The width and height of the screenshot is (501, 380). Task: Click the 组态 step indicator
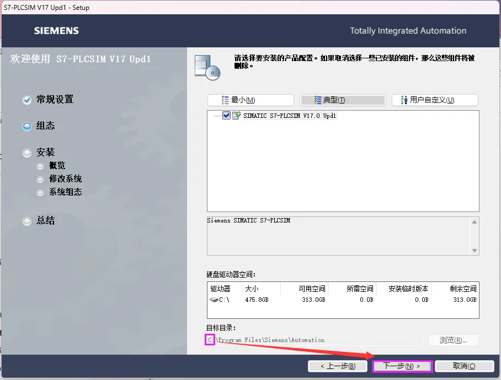tap(27, 127)
